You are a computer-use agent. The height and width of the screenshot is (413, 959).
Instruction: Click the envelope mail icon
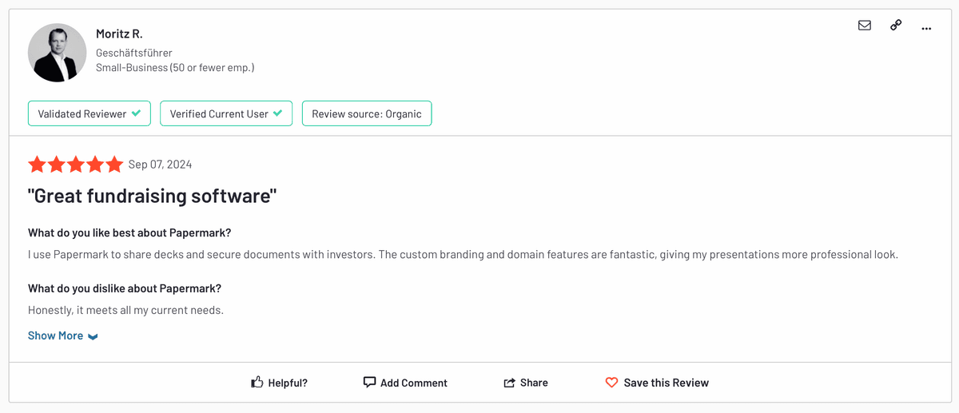pos(864,26)
